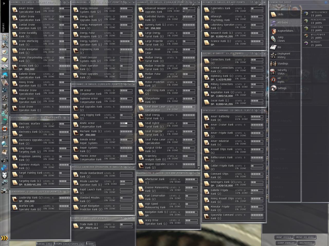Click the Amarr Battleship 82% training progress bar
The width and height of the screenshot is (329, 246).
257,119
